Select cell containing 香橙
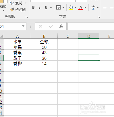The height and width of the screenshot is (117, 114). click(18, 64)
